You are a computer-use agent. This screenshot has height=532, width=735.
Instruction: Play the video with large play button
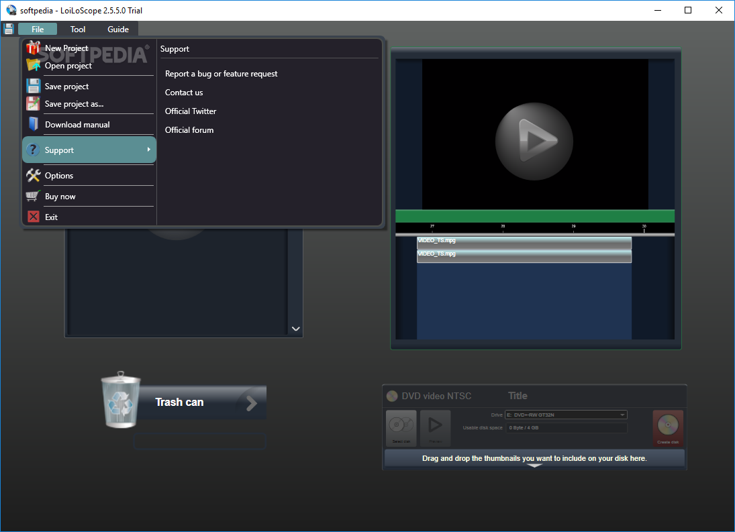(534, 141)
